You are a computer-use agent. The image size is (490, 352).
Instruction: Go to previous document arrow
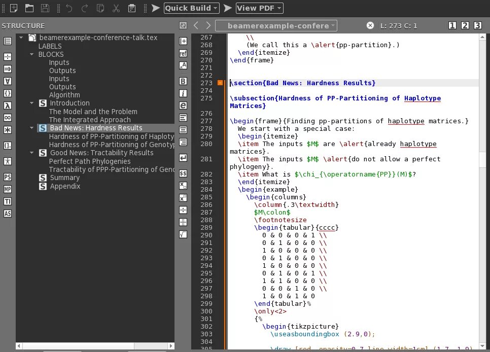196,26
